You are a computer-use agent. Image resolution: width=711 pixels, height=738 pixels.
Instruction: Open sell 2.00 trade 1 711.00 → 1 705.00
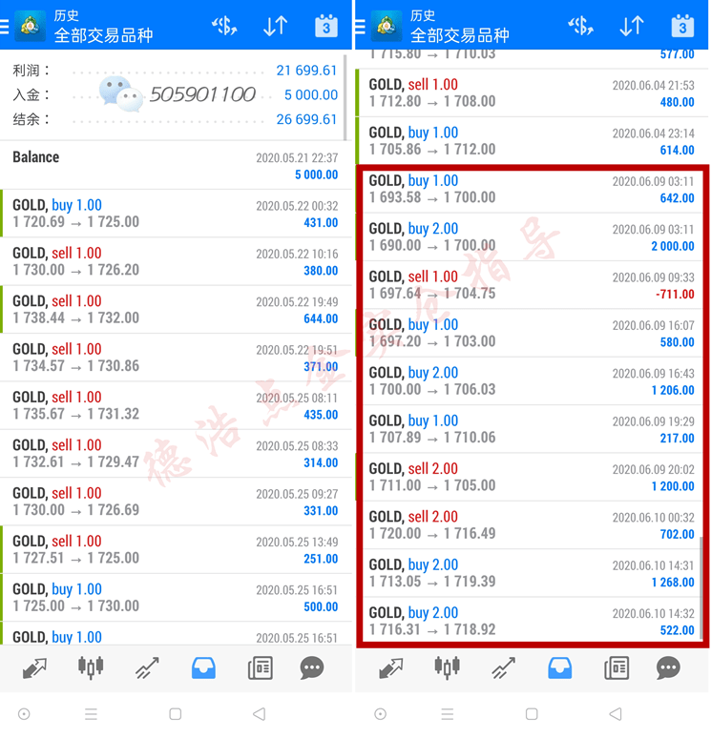(x=532, y=477)
